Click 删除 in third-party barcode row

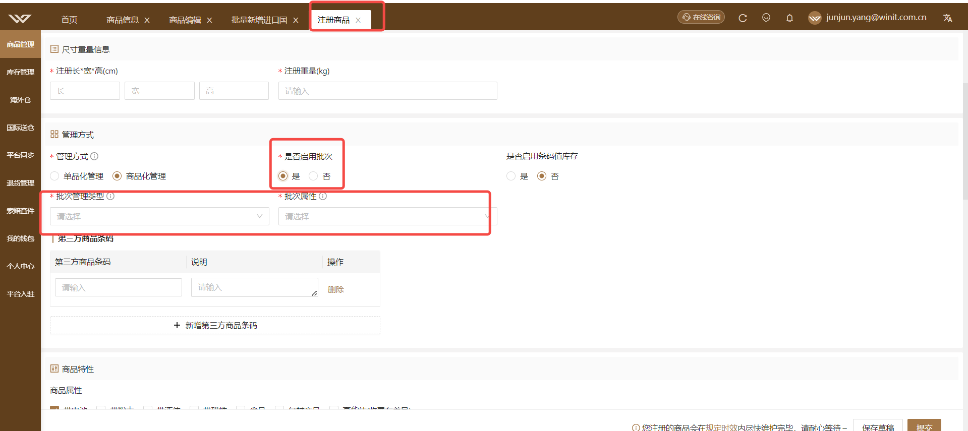tap(336, 289)
